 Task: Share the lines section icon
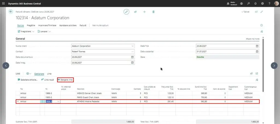coord(252,73)
